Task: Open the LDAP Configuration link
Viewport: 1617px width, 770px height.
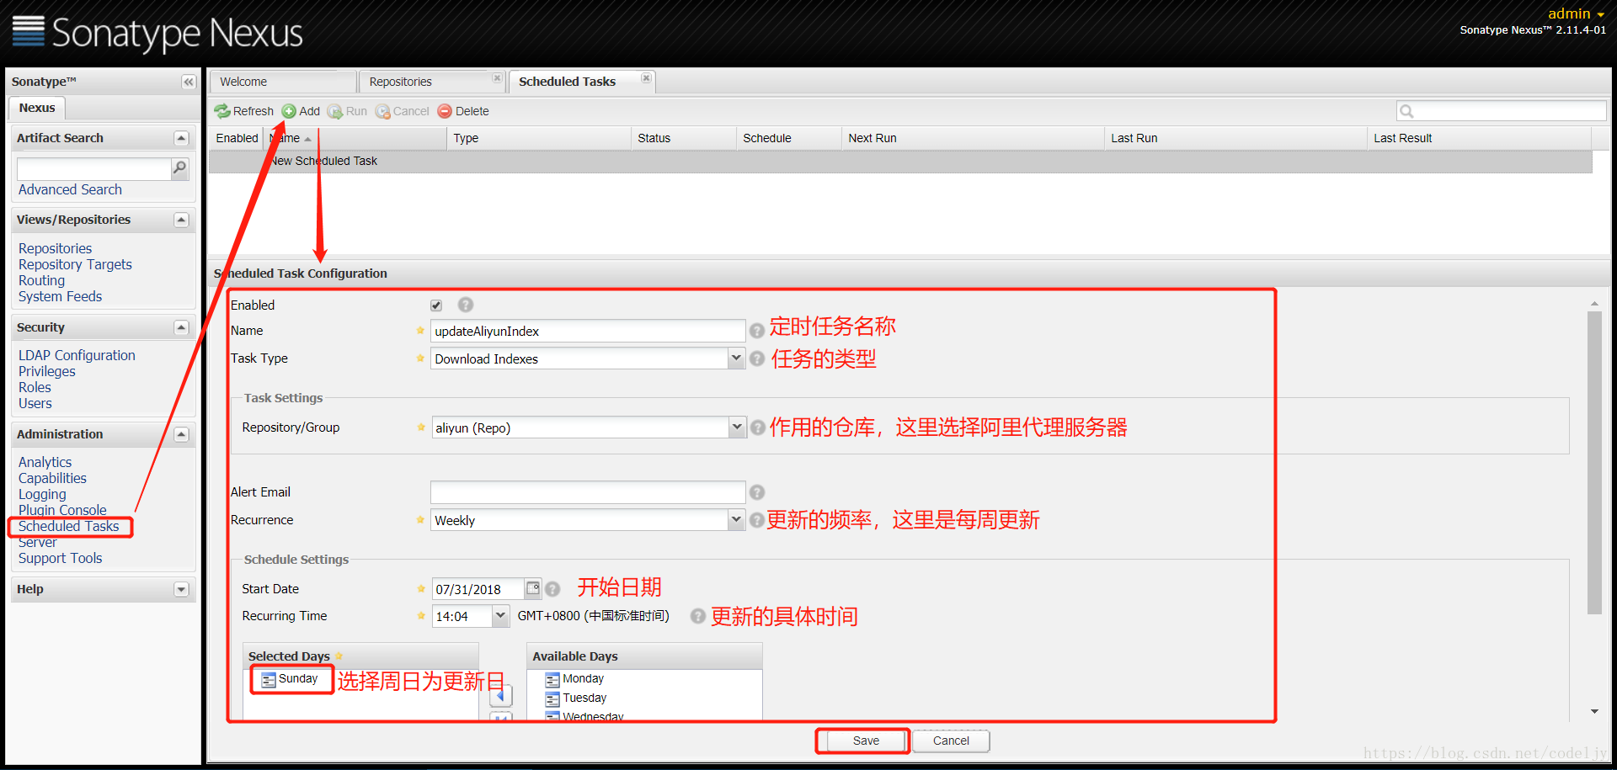Action: click(77, 355)
